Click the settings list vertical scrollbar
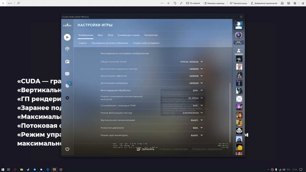The height and width of the screenshot is (172, 306). [230, 113]
